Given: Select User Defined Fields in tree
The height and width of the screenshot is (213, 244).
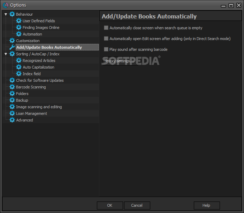Looking at the screenshot, I should pyautogui.click(x=39, y=21).
